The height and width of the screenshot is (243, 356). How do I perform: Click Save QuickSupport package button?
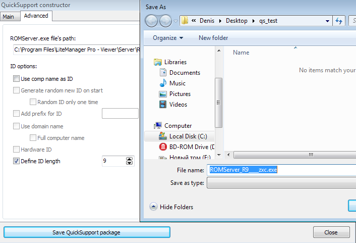(x=87, y=232)
